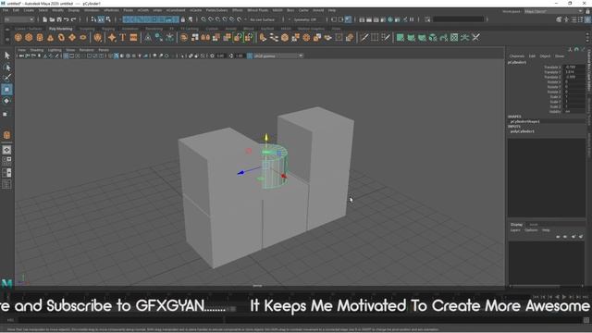
Task: Switch to the Curves / Surfaces shelf tab
Action: 28,29
